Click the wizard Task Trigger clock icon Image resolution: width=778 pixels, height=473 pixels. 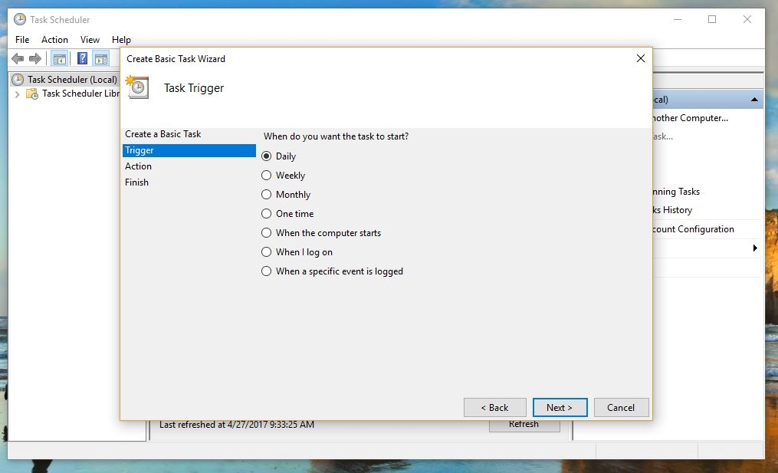pyautogui.click(x=137, y=87)
